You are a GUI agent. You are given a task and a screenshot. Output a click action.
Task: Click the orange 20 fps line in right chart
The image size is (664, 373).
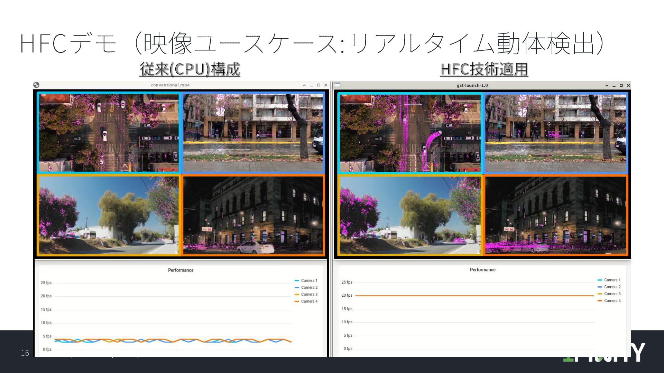[474, 296]
